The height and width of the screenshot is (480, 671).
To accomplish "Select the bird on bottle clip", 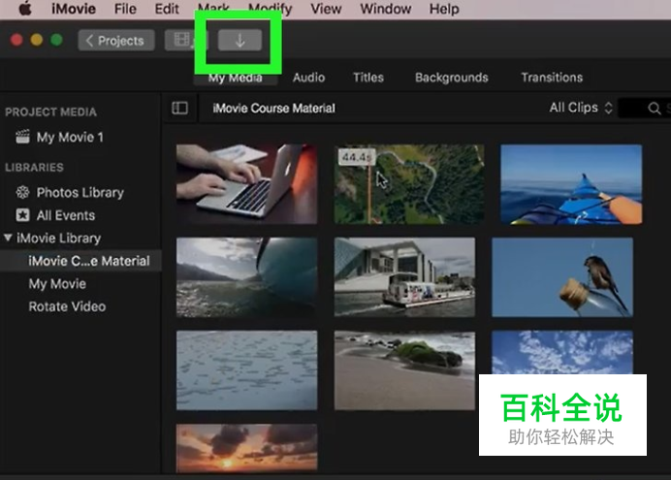I will (x=562, y=277).
